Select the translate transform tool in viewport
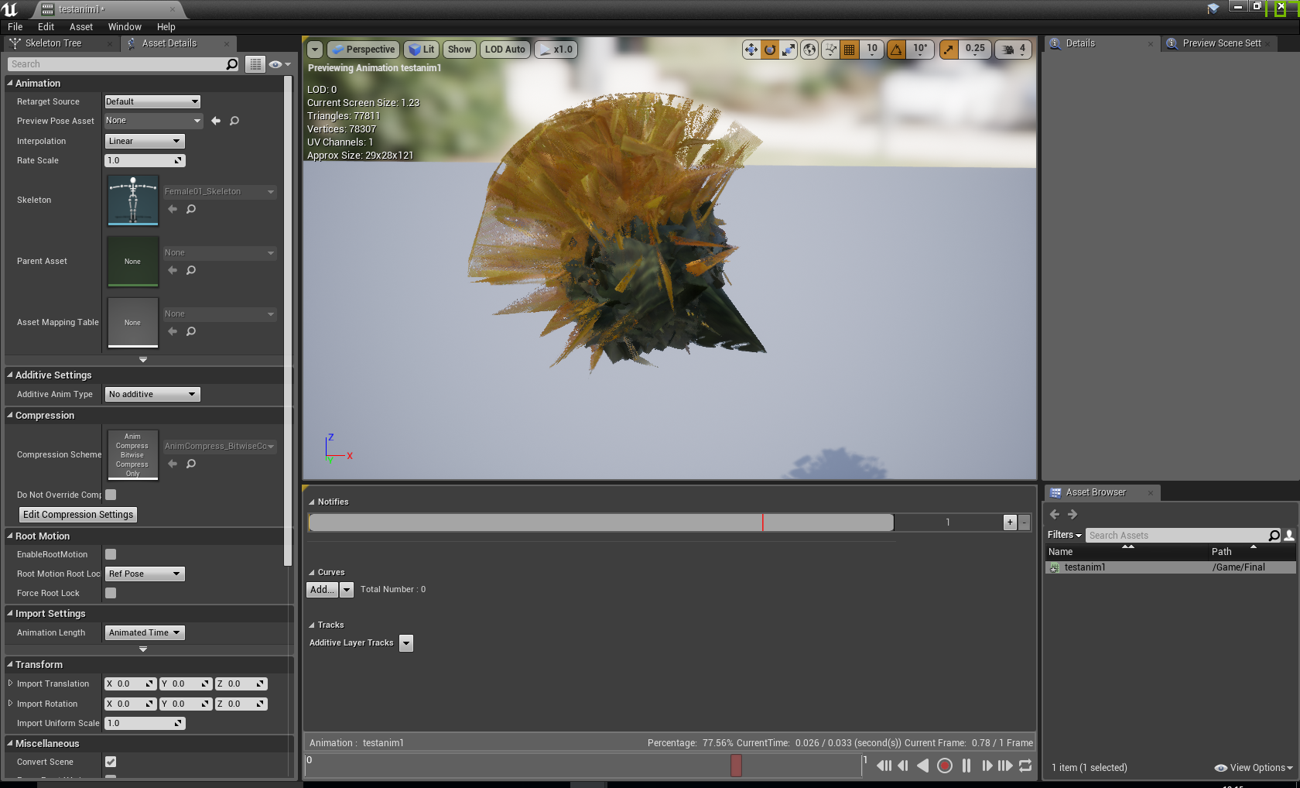 click(751, 50)
